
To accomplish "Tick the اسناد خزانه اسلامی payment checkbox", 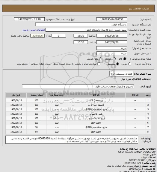I will pos(99,64).
